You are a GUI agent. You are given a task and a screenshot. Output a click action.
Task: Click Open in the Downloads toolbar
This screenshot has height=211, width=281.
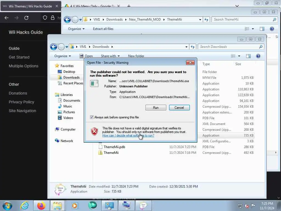86,56
